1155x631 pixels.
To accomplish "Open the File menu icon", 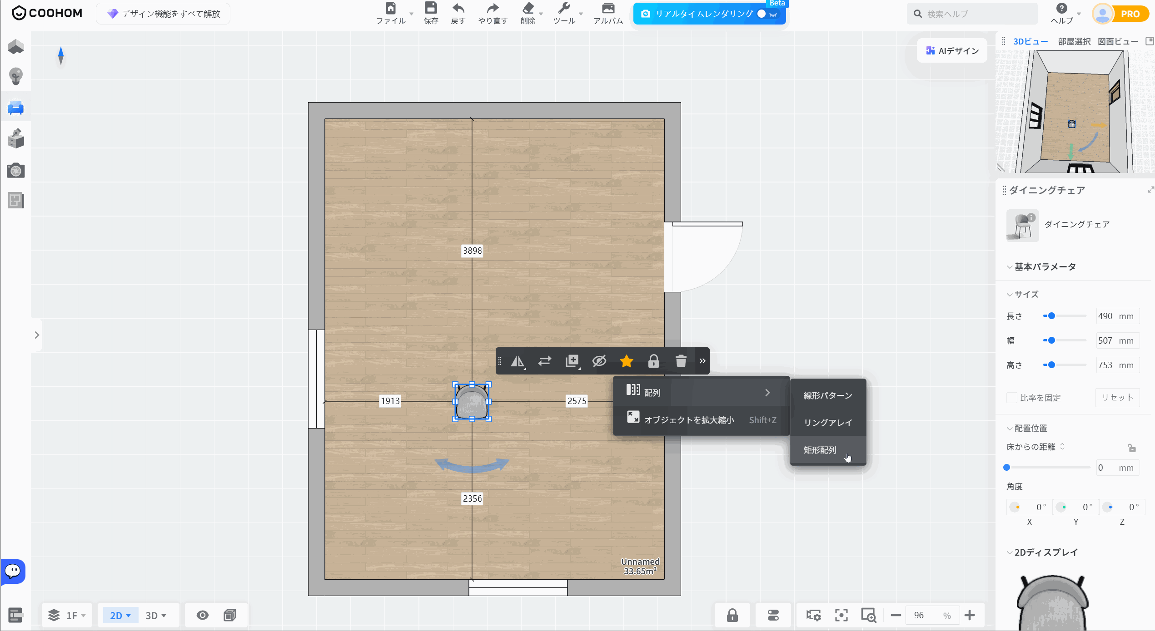I will coord(390,8).
